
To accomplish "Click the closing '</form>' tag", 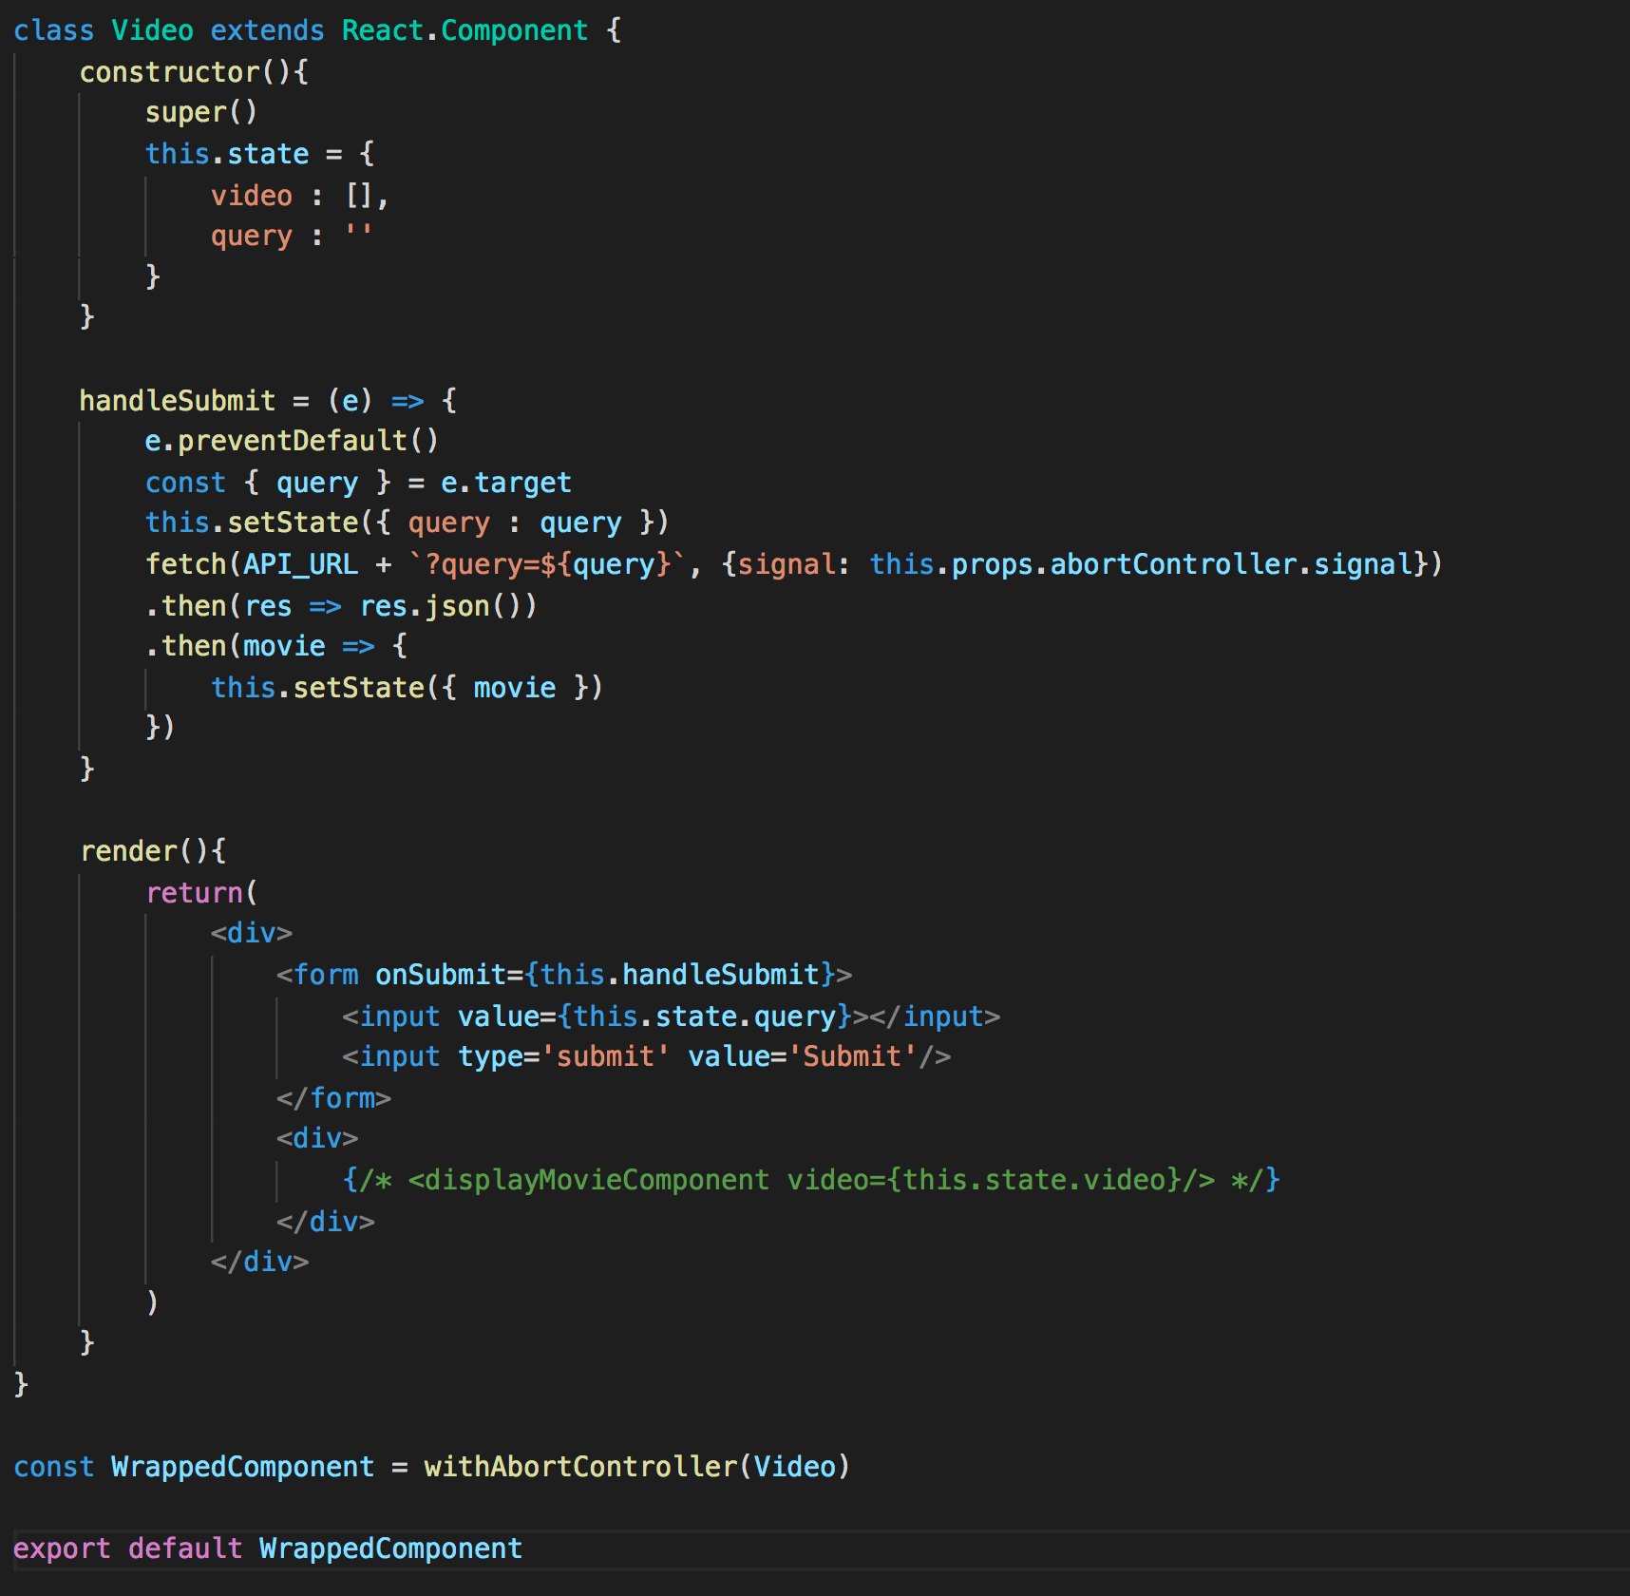I will coord(334,1098).
